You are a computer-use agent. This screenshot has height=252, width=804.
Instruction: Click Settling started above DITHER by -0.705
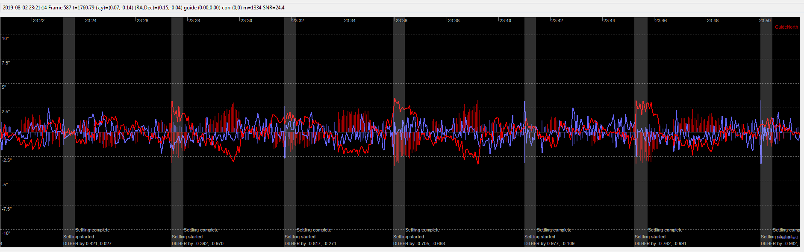click(x=409, y=237)
